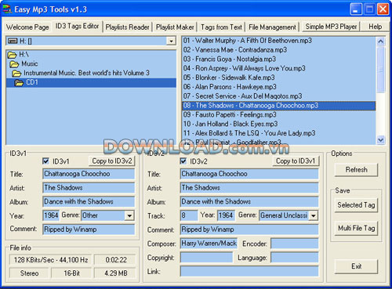Viewport: 392px width, 289px height.
Task: Click the file list scrollbar thumb
Action: [x=380, y=69]
